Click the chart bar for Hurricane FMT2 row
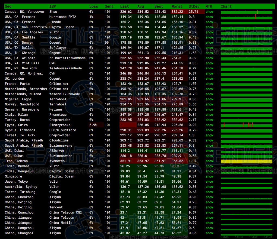 (246, 17)
